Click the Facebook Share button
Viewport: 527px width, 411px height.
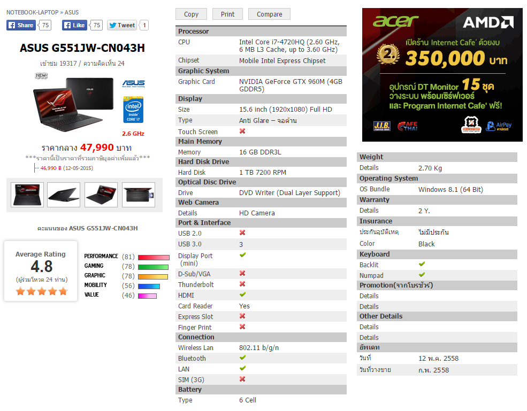click(x=21, y=25)
